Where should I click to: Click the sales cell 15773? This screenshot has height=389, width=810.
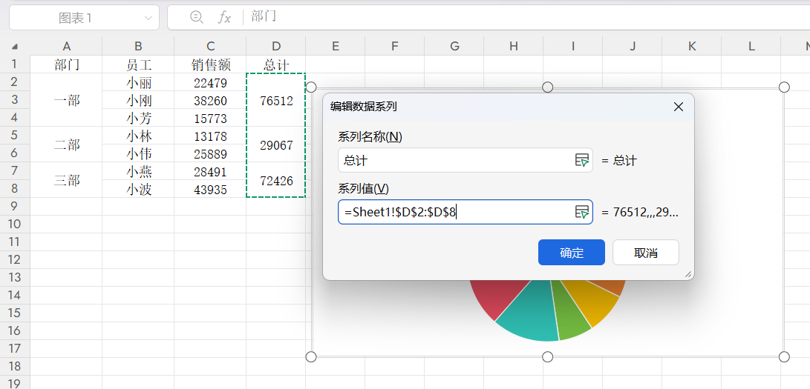pyautogui.click(x=210, y=119)
